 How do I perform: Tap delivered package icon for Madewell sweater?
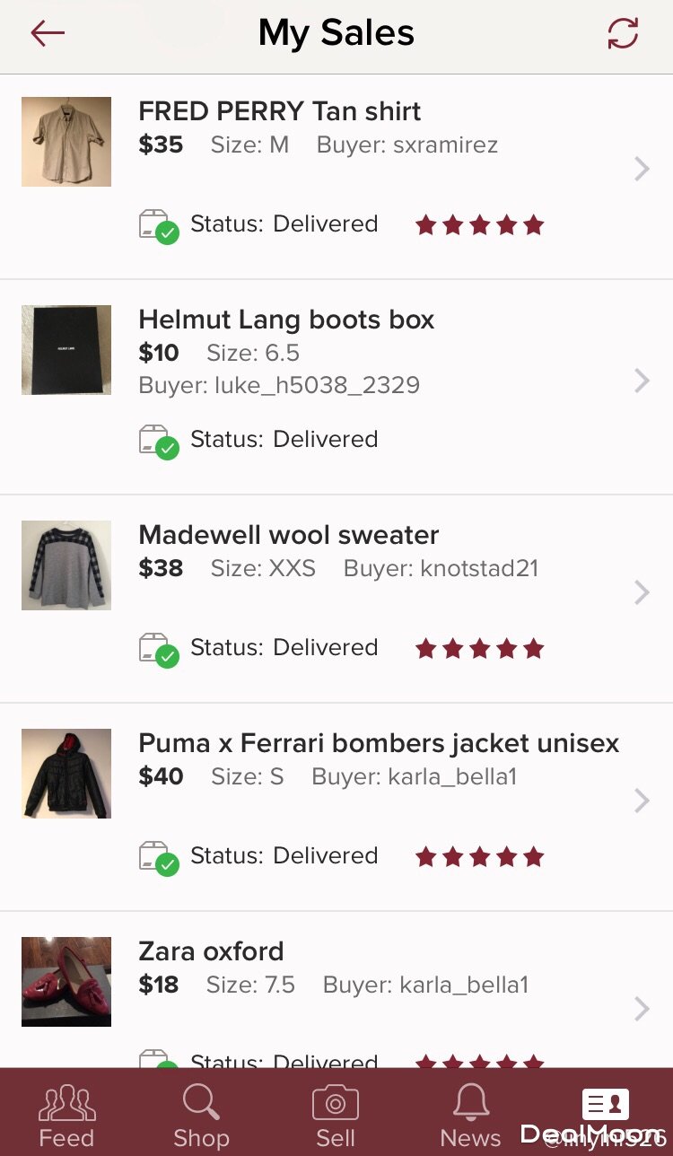click(159, 650)
